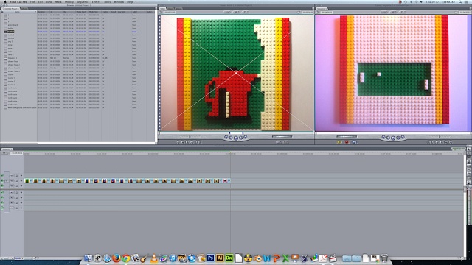
Task: Click the Timeline playhead marker
Action: click(231, 153)
